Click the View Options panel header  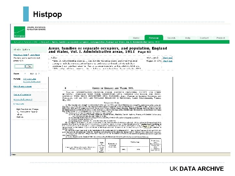click(29, 50)
